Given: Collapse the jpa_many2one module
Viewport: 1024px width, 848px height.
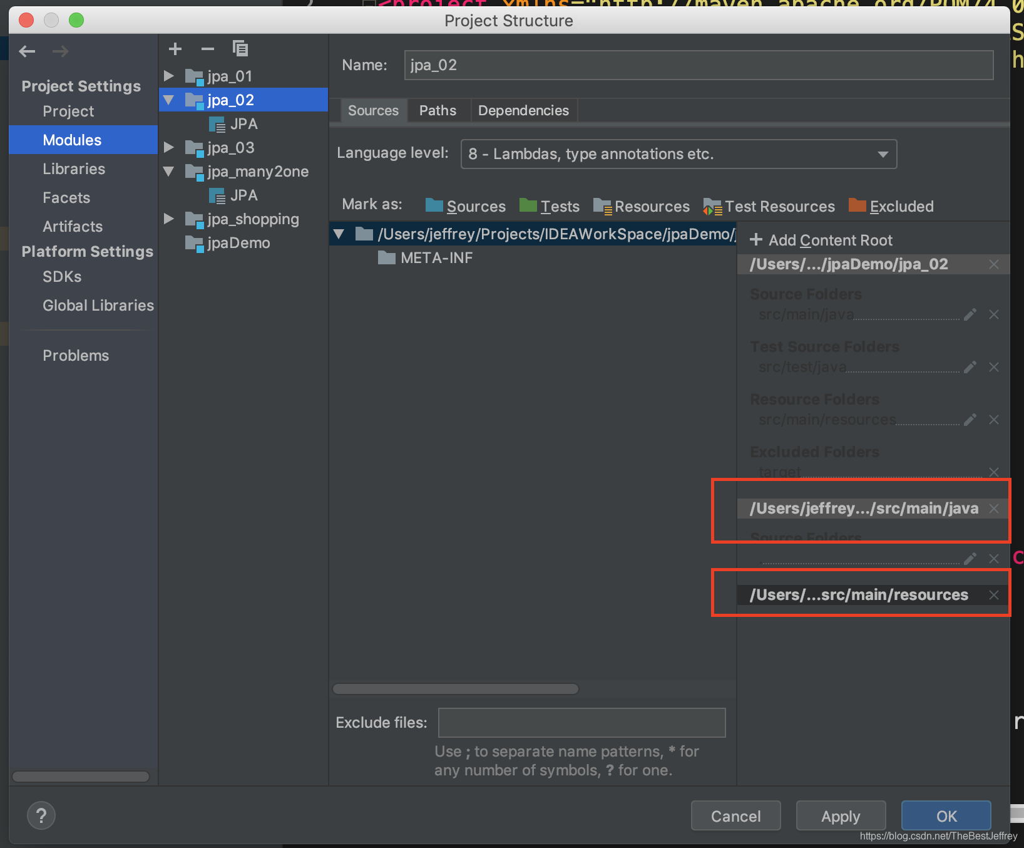Looking at the screenshot, I should point(168,171).
